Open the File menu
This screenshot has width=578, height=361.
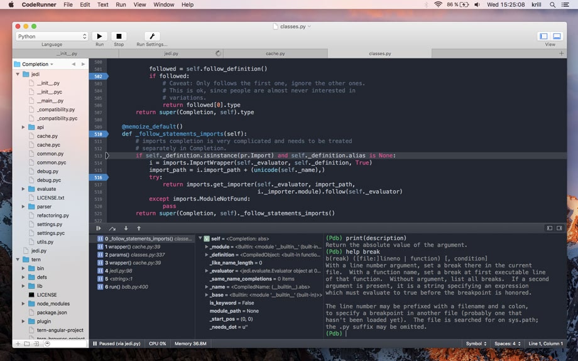pos(68,4)
